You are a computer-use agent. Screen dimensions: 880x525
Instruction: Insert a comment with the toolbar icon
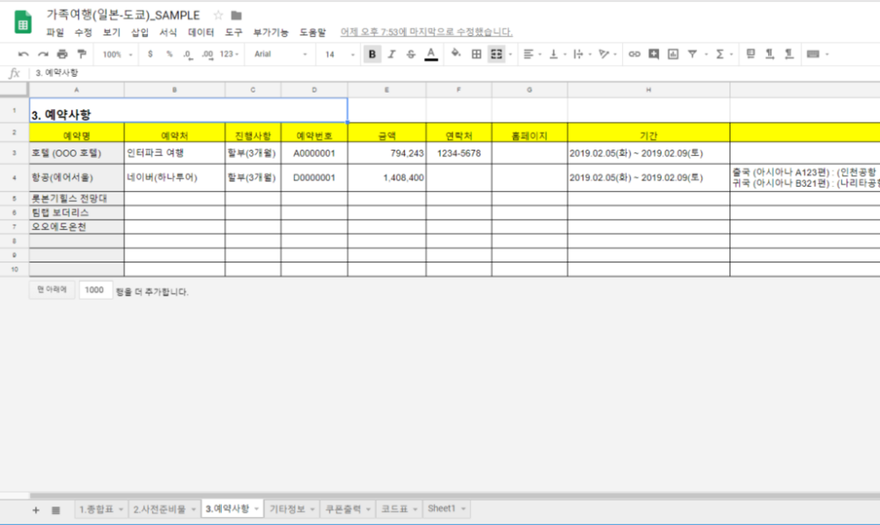pos(653,54)
